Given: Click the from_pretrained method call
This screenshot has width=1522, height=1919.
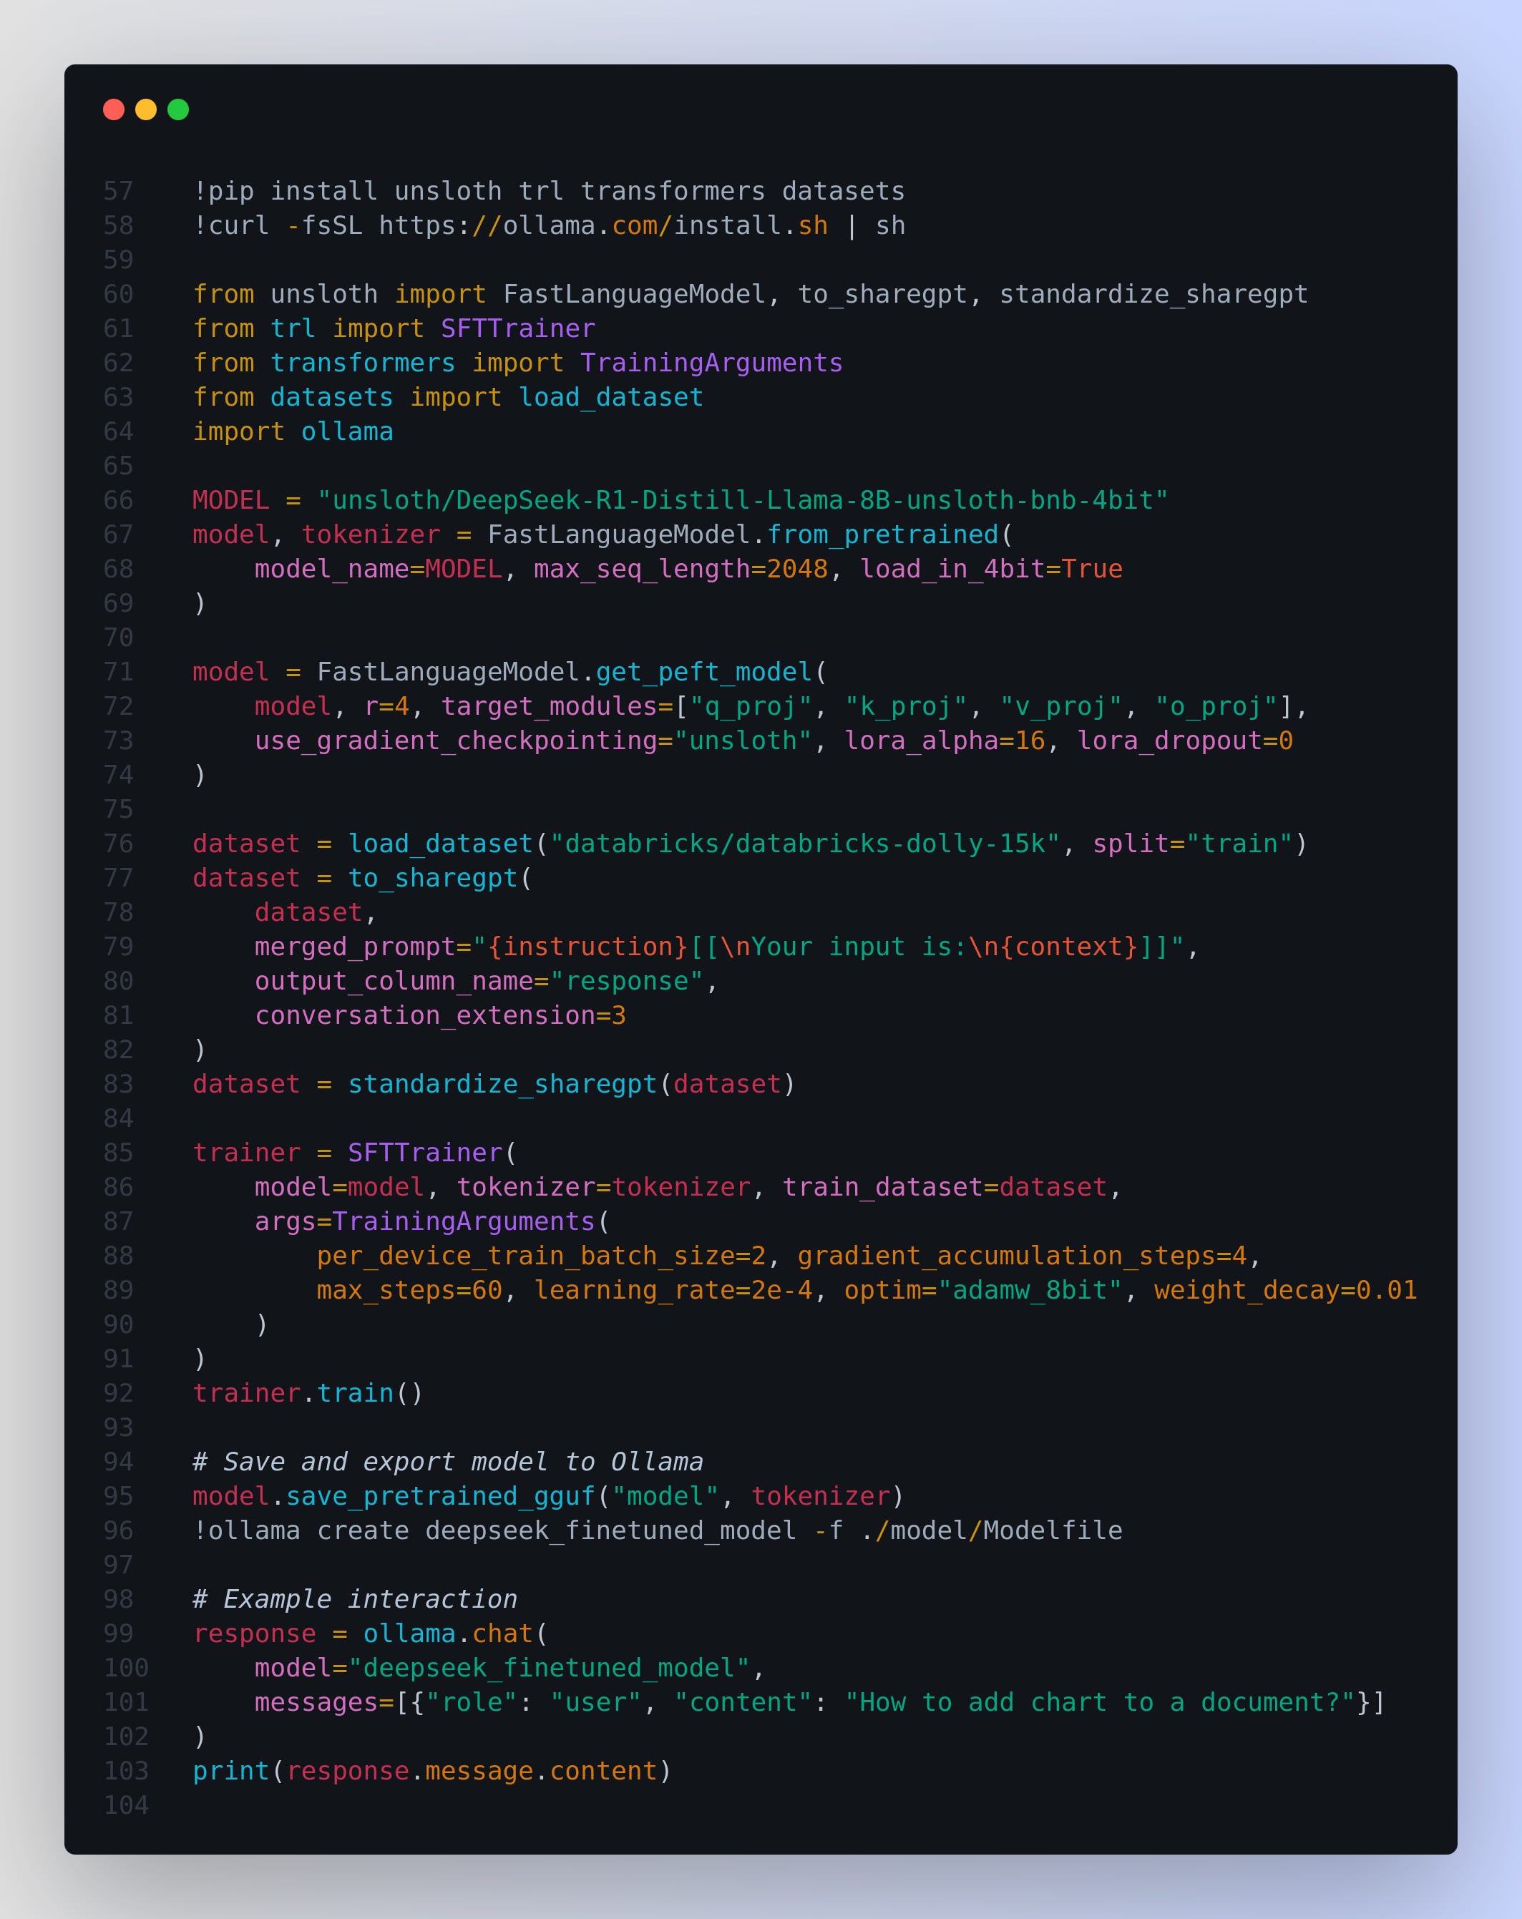Looking at the screenshot, I should 882,535.
